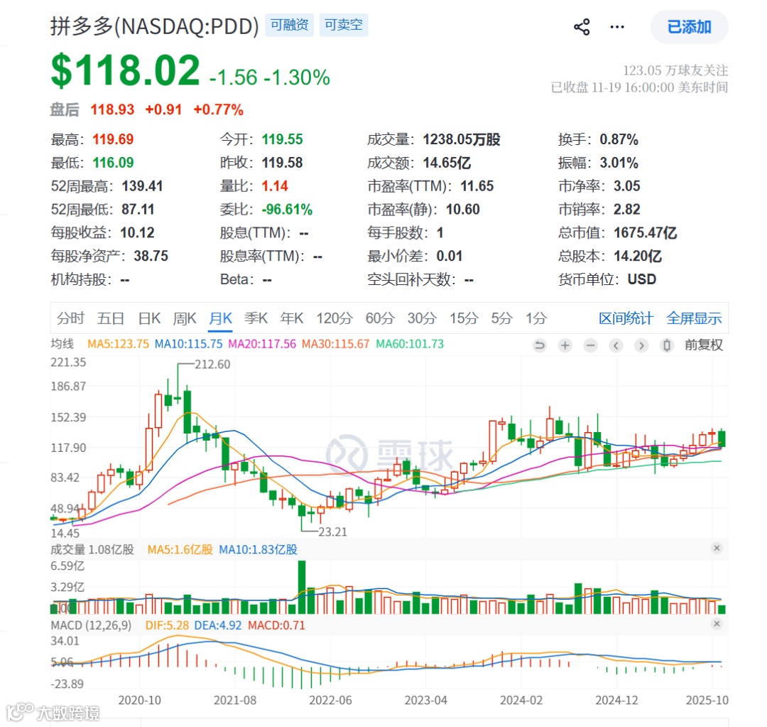Image resolution: width=767 pixels, height=727 pixels.
Task: Click the MA60:101.73 moving average label
Action: (x=410, y=344)
